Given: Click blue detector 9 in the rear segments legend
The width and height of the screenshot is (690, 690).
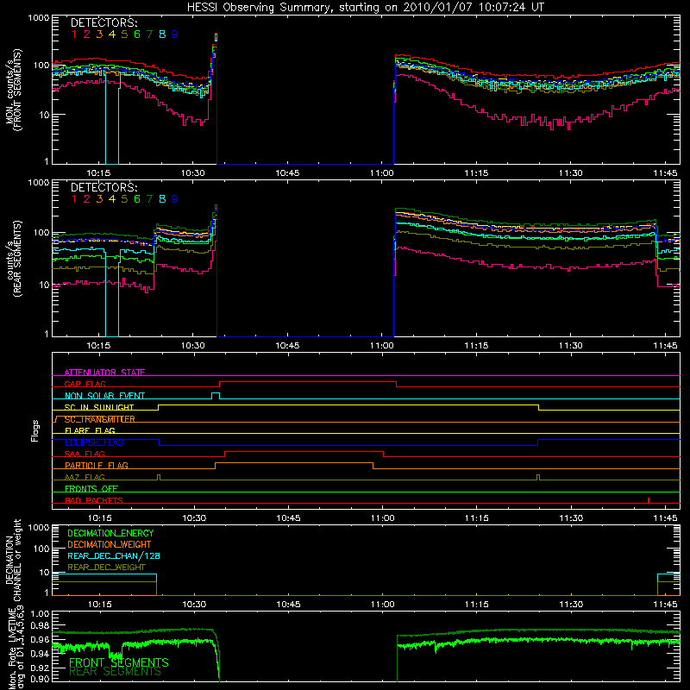Looking at the screenshot, I should pos(175,199).
